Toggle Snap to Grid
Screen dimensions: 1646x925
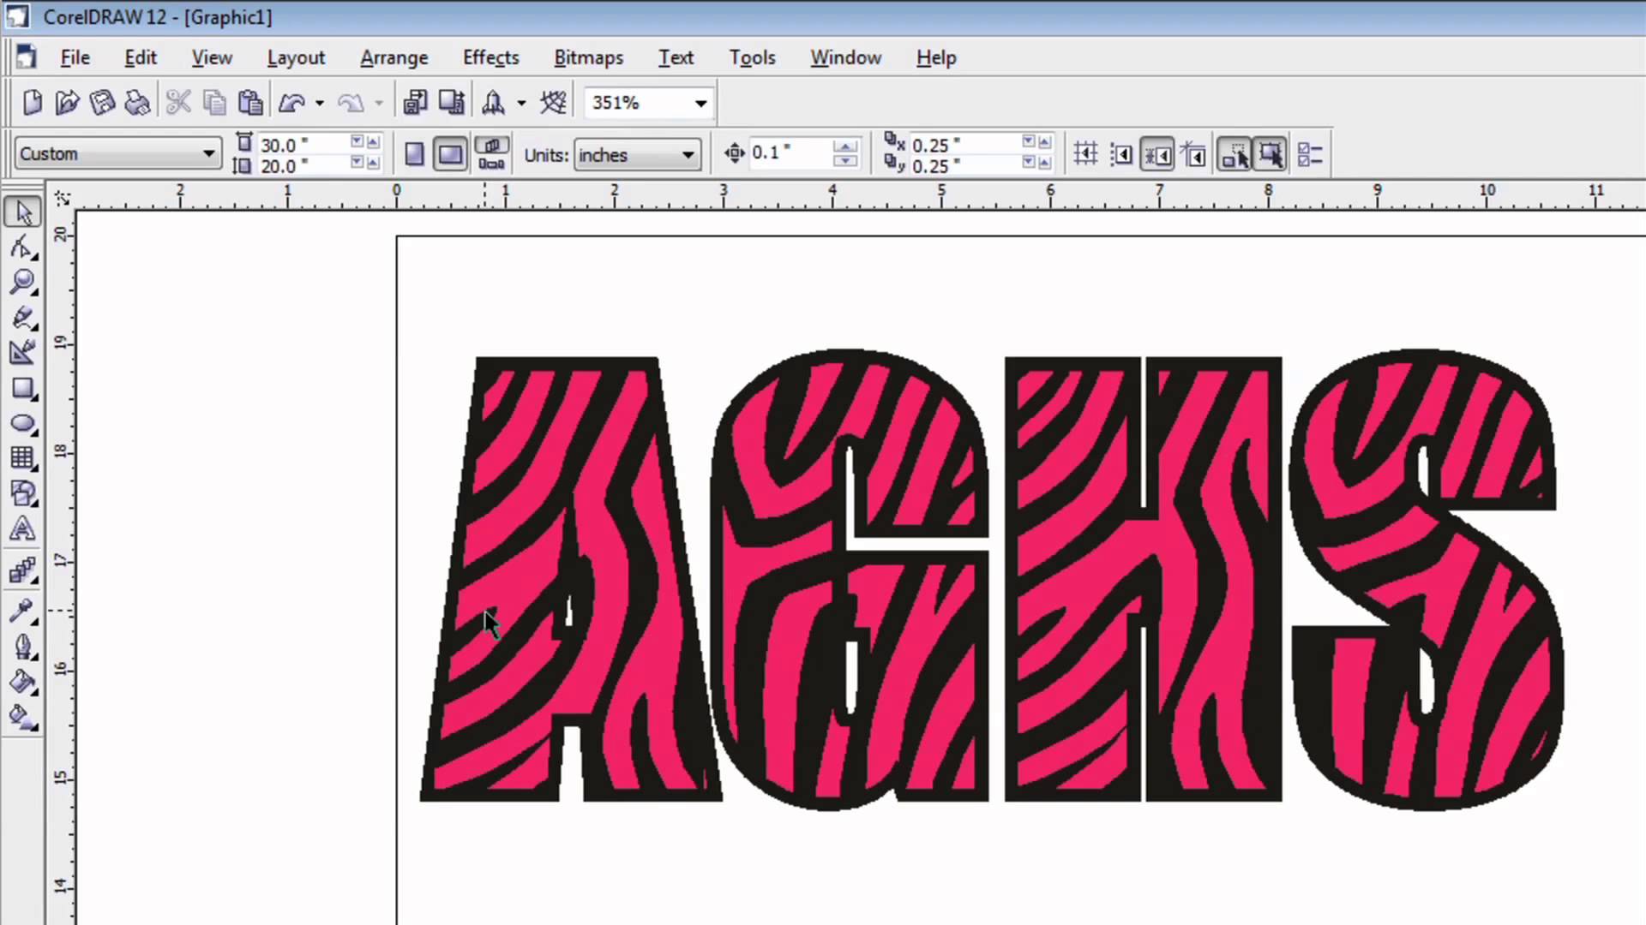1085,154
